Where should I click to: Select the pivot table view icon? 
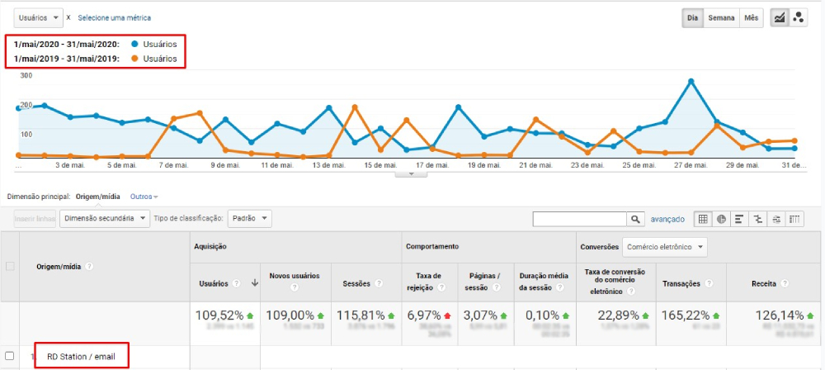795,219
